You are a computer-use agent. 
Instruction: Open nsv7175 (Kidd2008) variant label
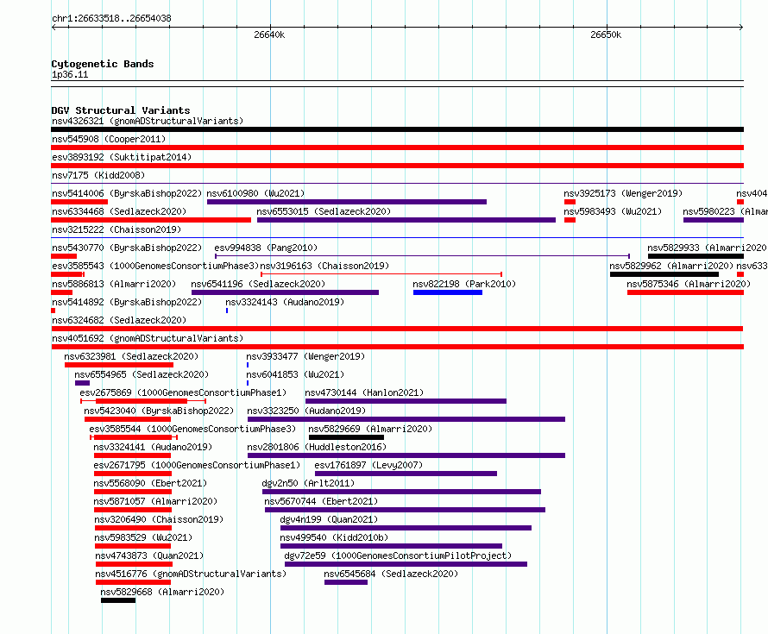(x=98, y=175)
